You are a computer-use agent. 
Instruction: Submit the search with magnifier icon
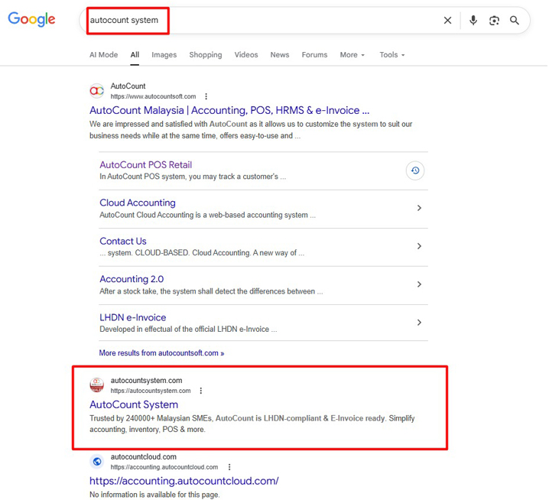(x=515, y=21)
